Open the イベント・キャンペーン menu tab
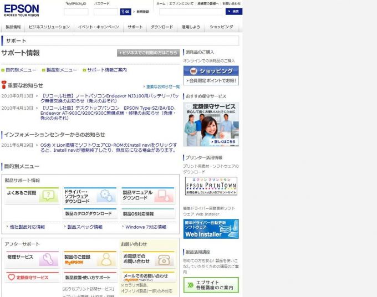377x297 pixels. pyautogui.click(x=98, y=27)
